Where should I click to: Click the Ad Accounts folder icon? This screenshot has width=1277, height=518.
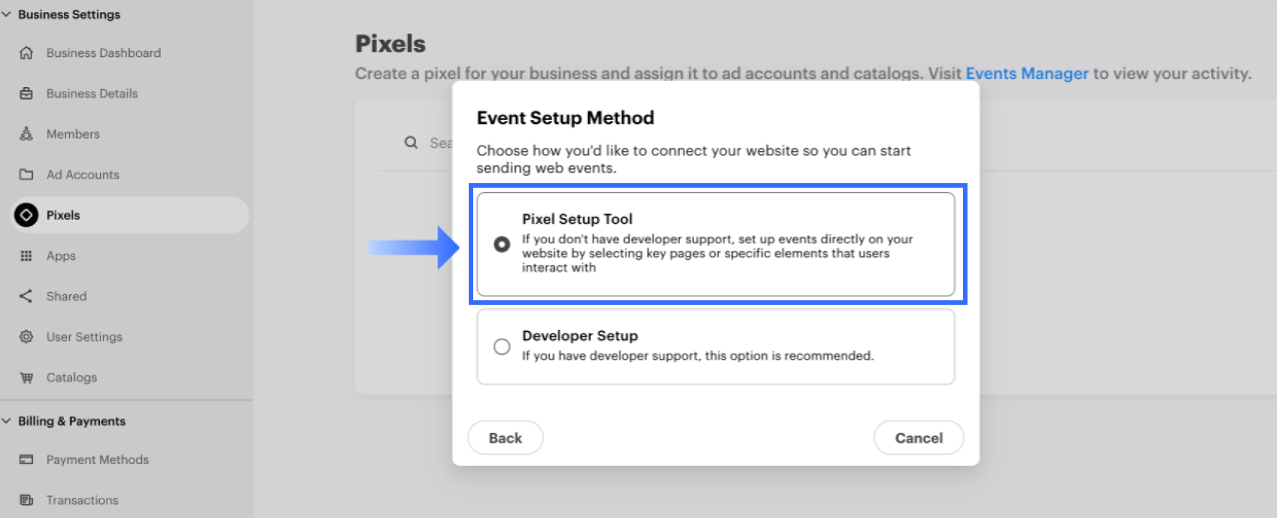26,175
